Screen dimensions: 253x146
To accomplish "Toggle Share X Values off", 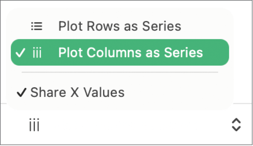I will [77, 92].
